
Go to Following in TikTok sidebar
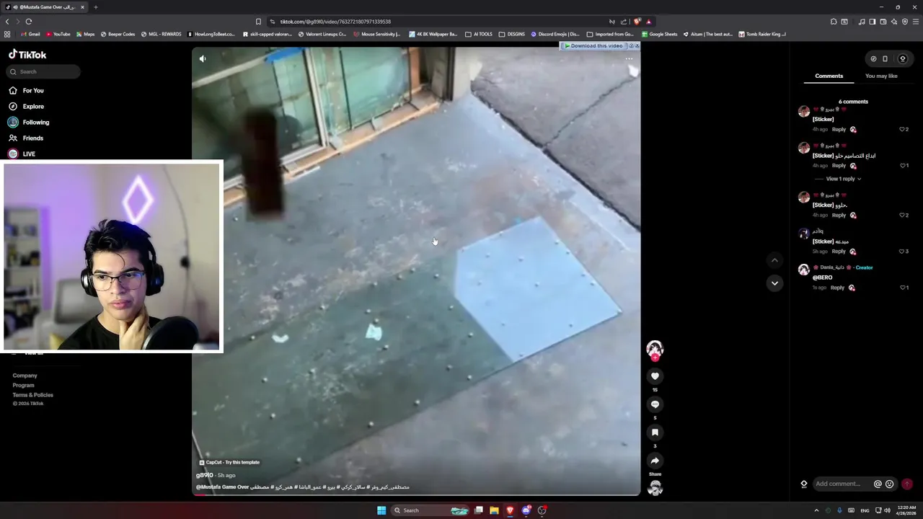click(29, 122)
